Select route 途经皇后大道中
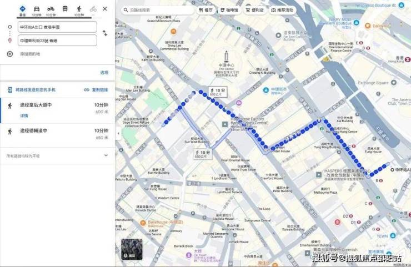Image resolution: width=411 pixels, height=267 pixels. click(x=58, y=110)
